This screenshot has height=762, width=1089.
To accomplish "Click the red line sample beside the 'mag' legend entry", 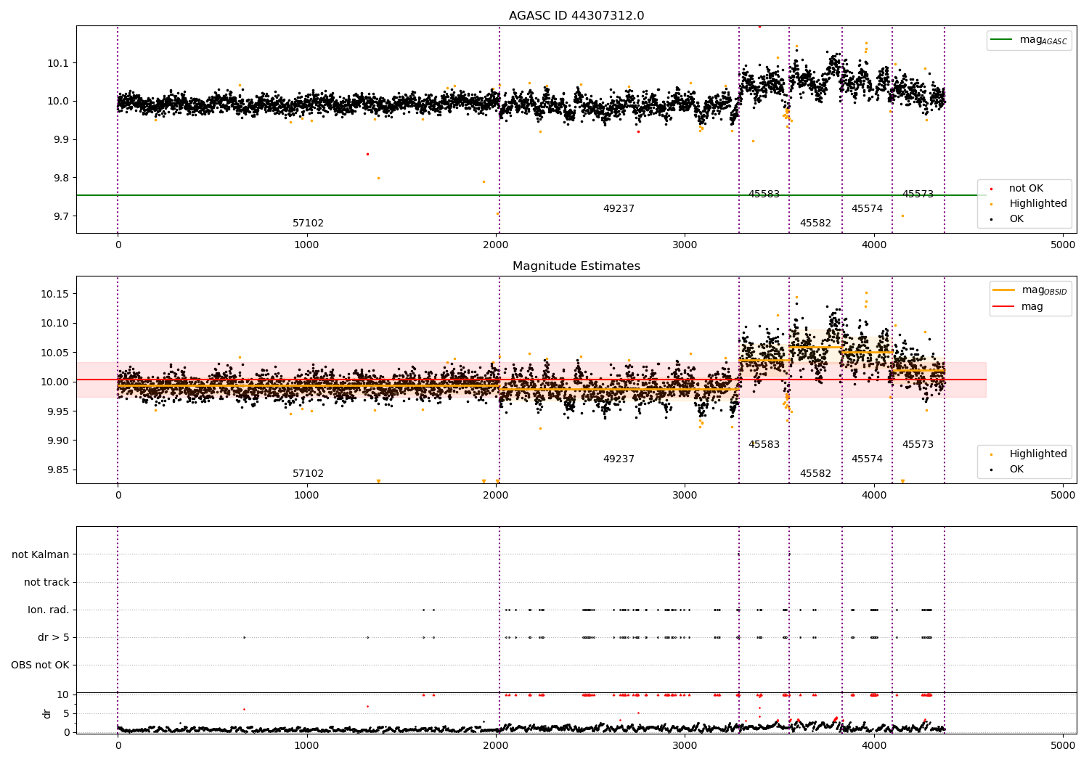I will tap(1004, 306).
